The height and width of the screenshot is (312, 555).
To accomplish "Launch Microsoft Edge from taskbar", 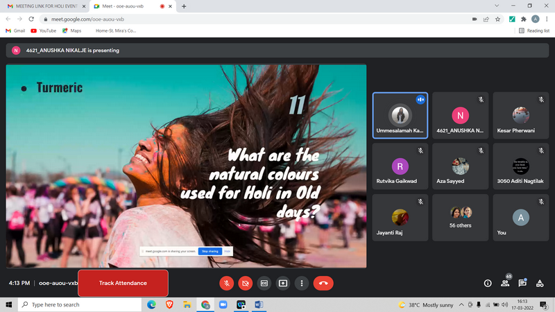I will pos(151,304).
